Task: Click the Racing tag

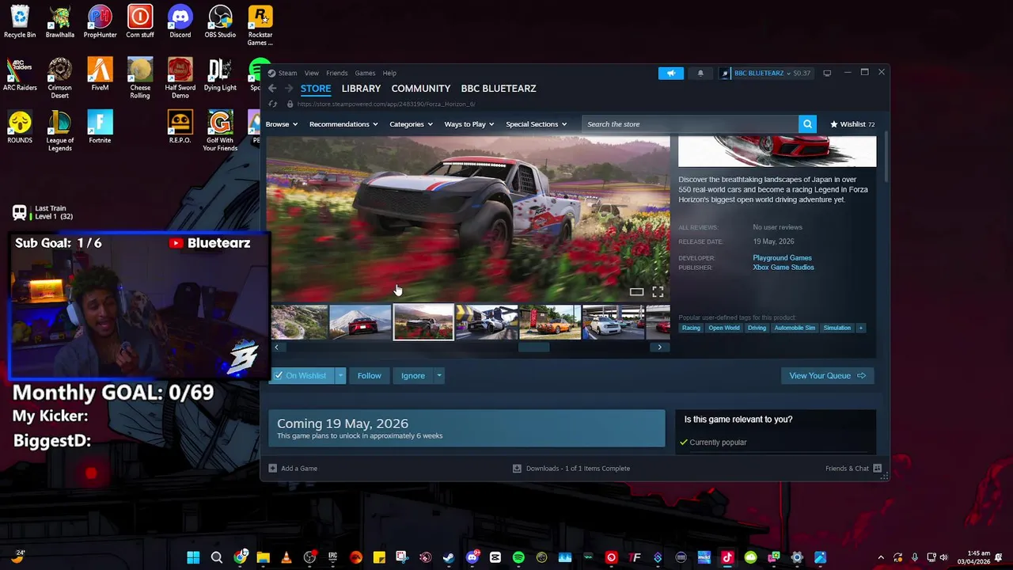Action: coord(691,328)
